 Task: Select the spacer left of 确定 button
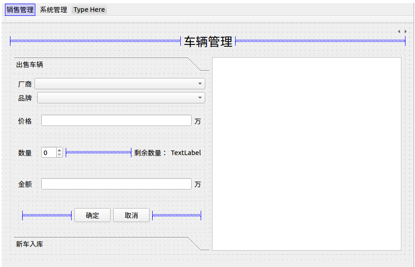(47, 215)
